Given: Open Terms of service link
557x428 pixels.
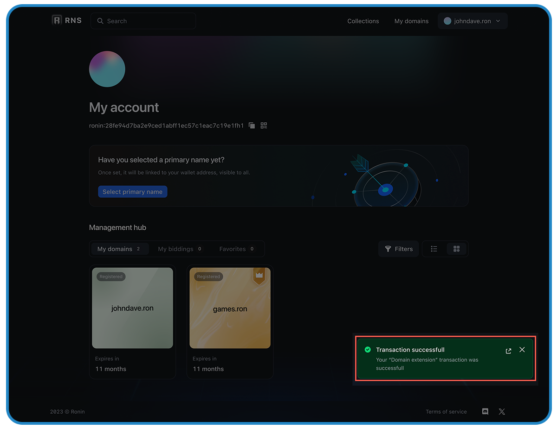Looking at the screenshot, I should pos(446,411).
